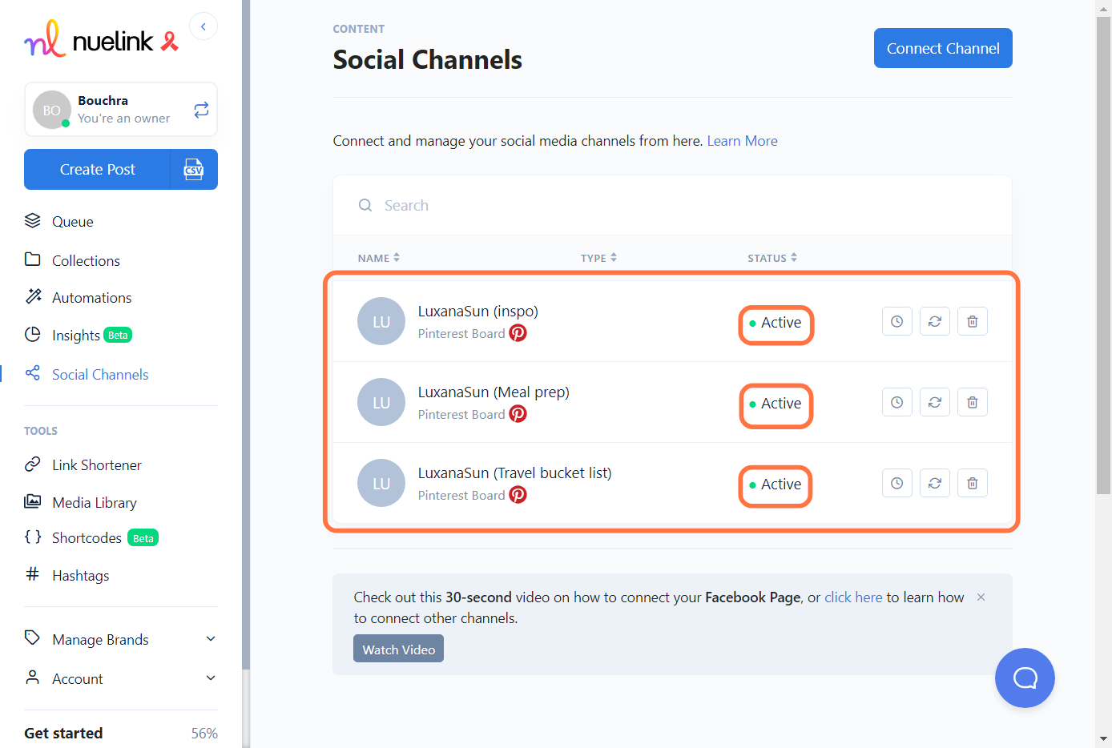Refresh the LuxanaSun (Travel bucket list) channel

click(934, 484)
